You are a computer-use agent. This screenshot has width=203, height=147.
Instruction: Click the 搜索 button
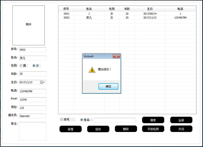click(x=153, y=120)
